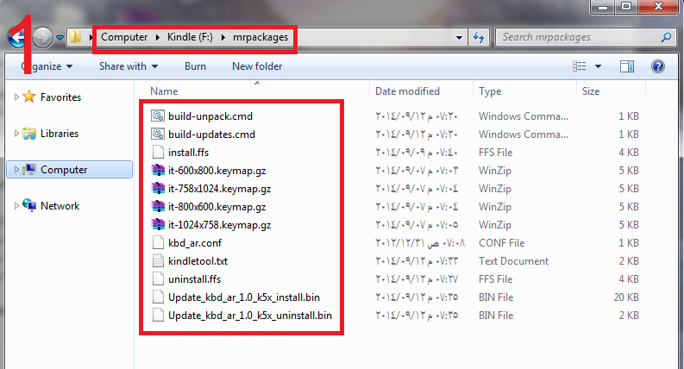The width and height of the screenshot is (684, 369).
Task: Click the change view icon
Action: pos(580,66)
